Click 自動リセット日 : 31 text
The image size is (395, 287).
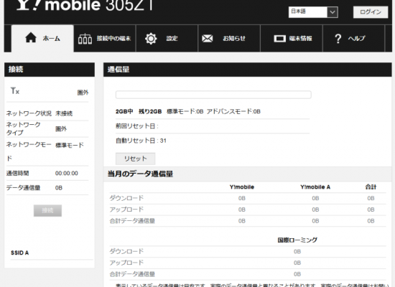coord(141,141)
